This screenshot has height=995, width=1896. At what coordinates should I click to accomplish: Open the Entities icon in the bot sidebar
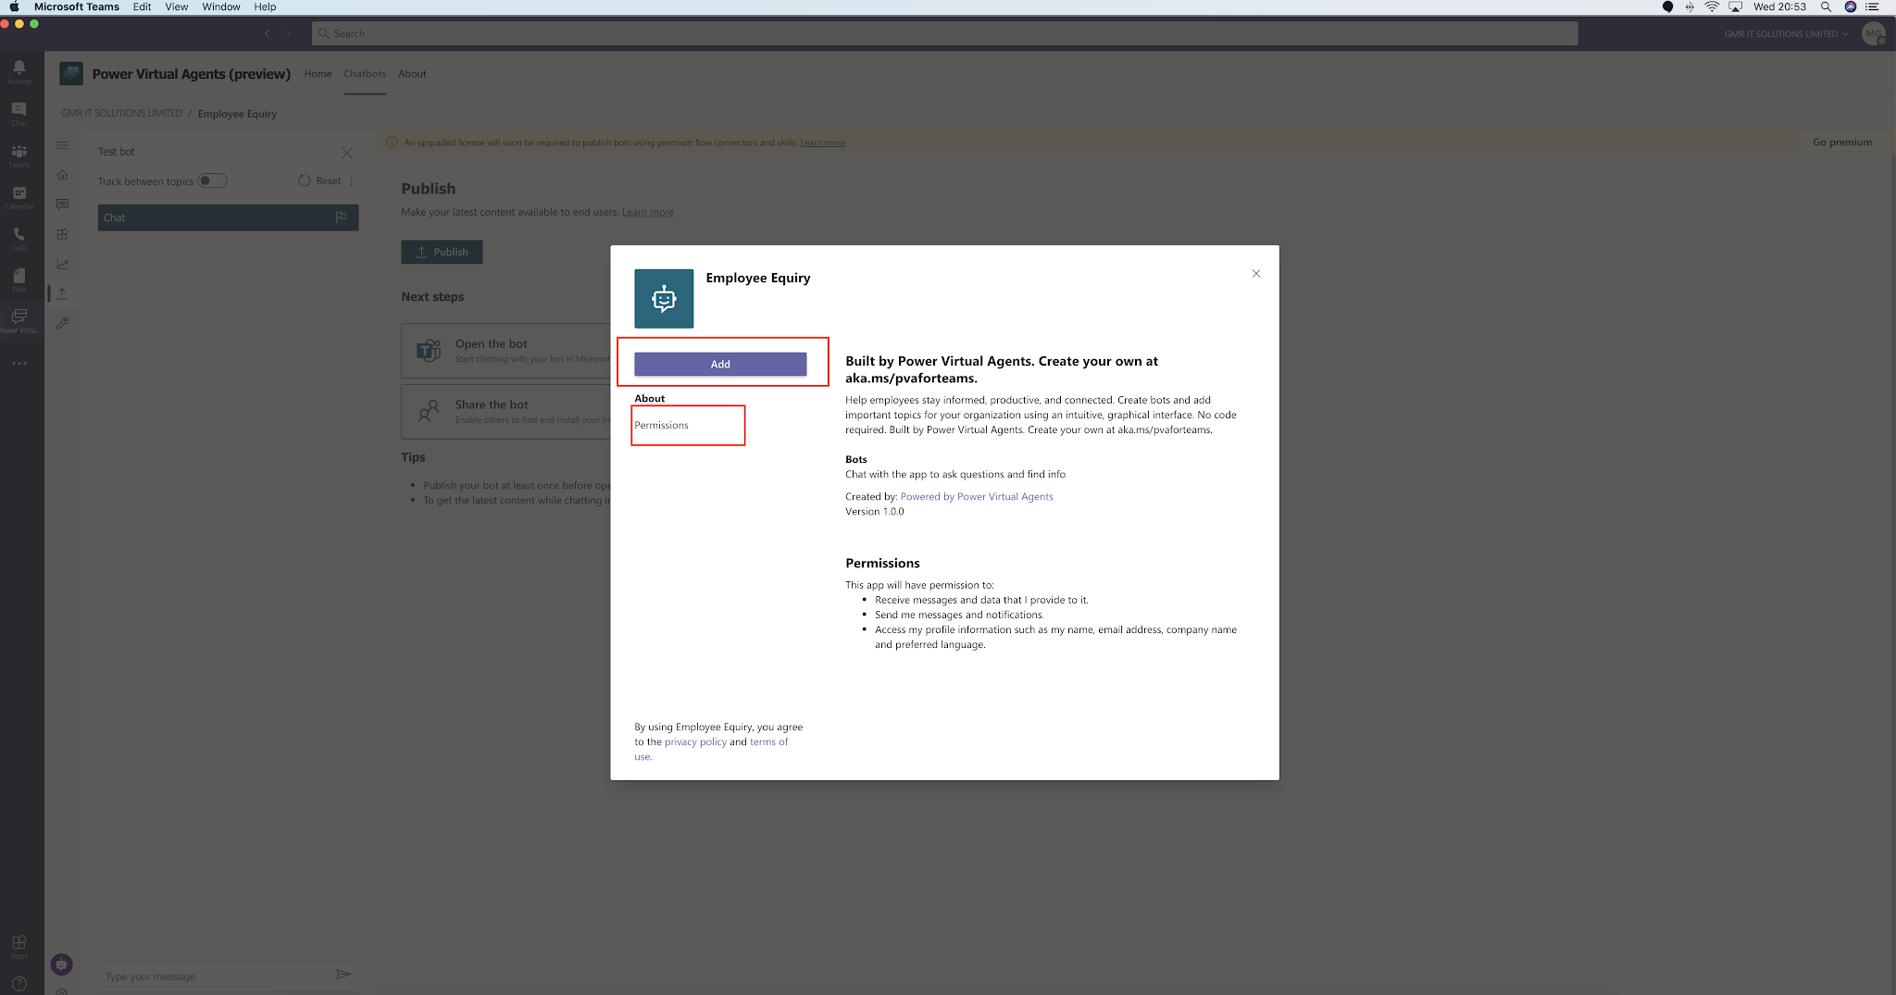coord(62,234)
